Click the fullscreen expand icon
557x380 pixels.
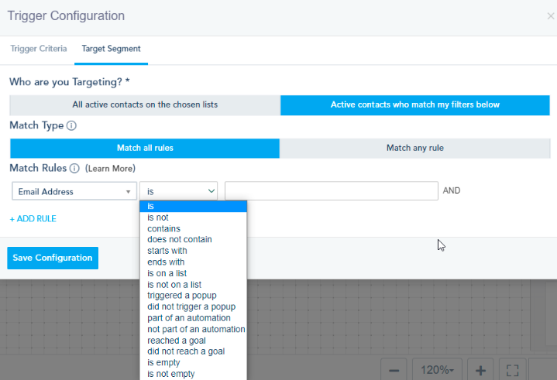511,370
